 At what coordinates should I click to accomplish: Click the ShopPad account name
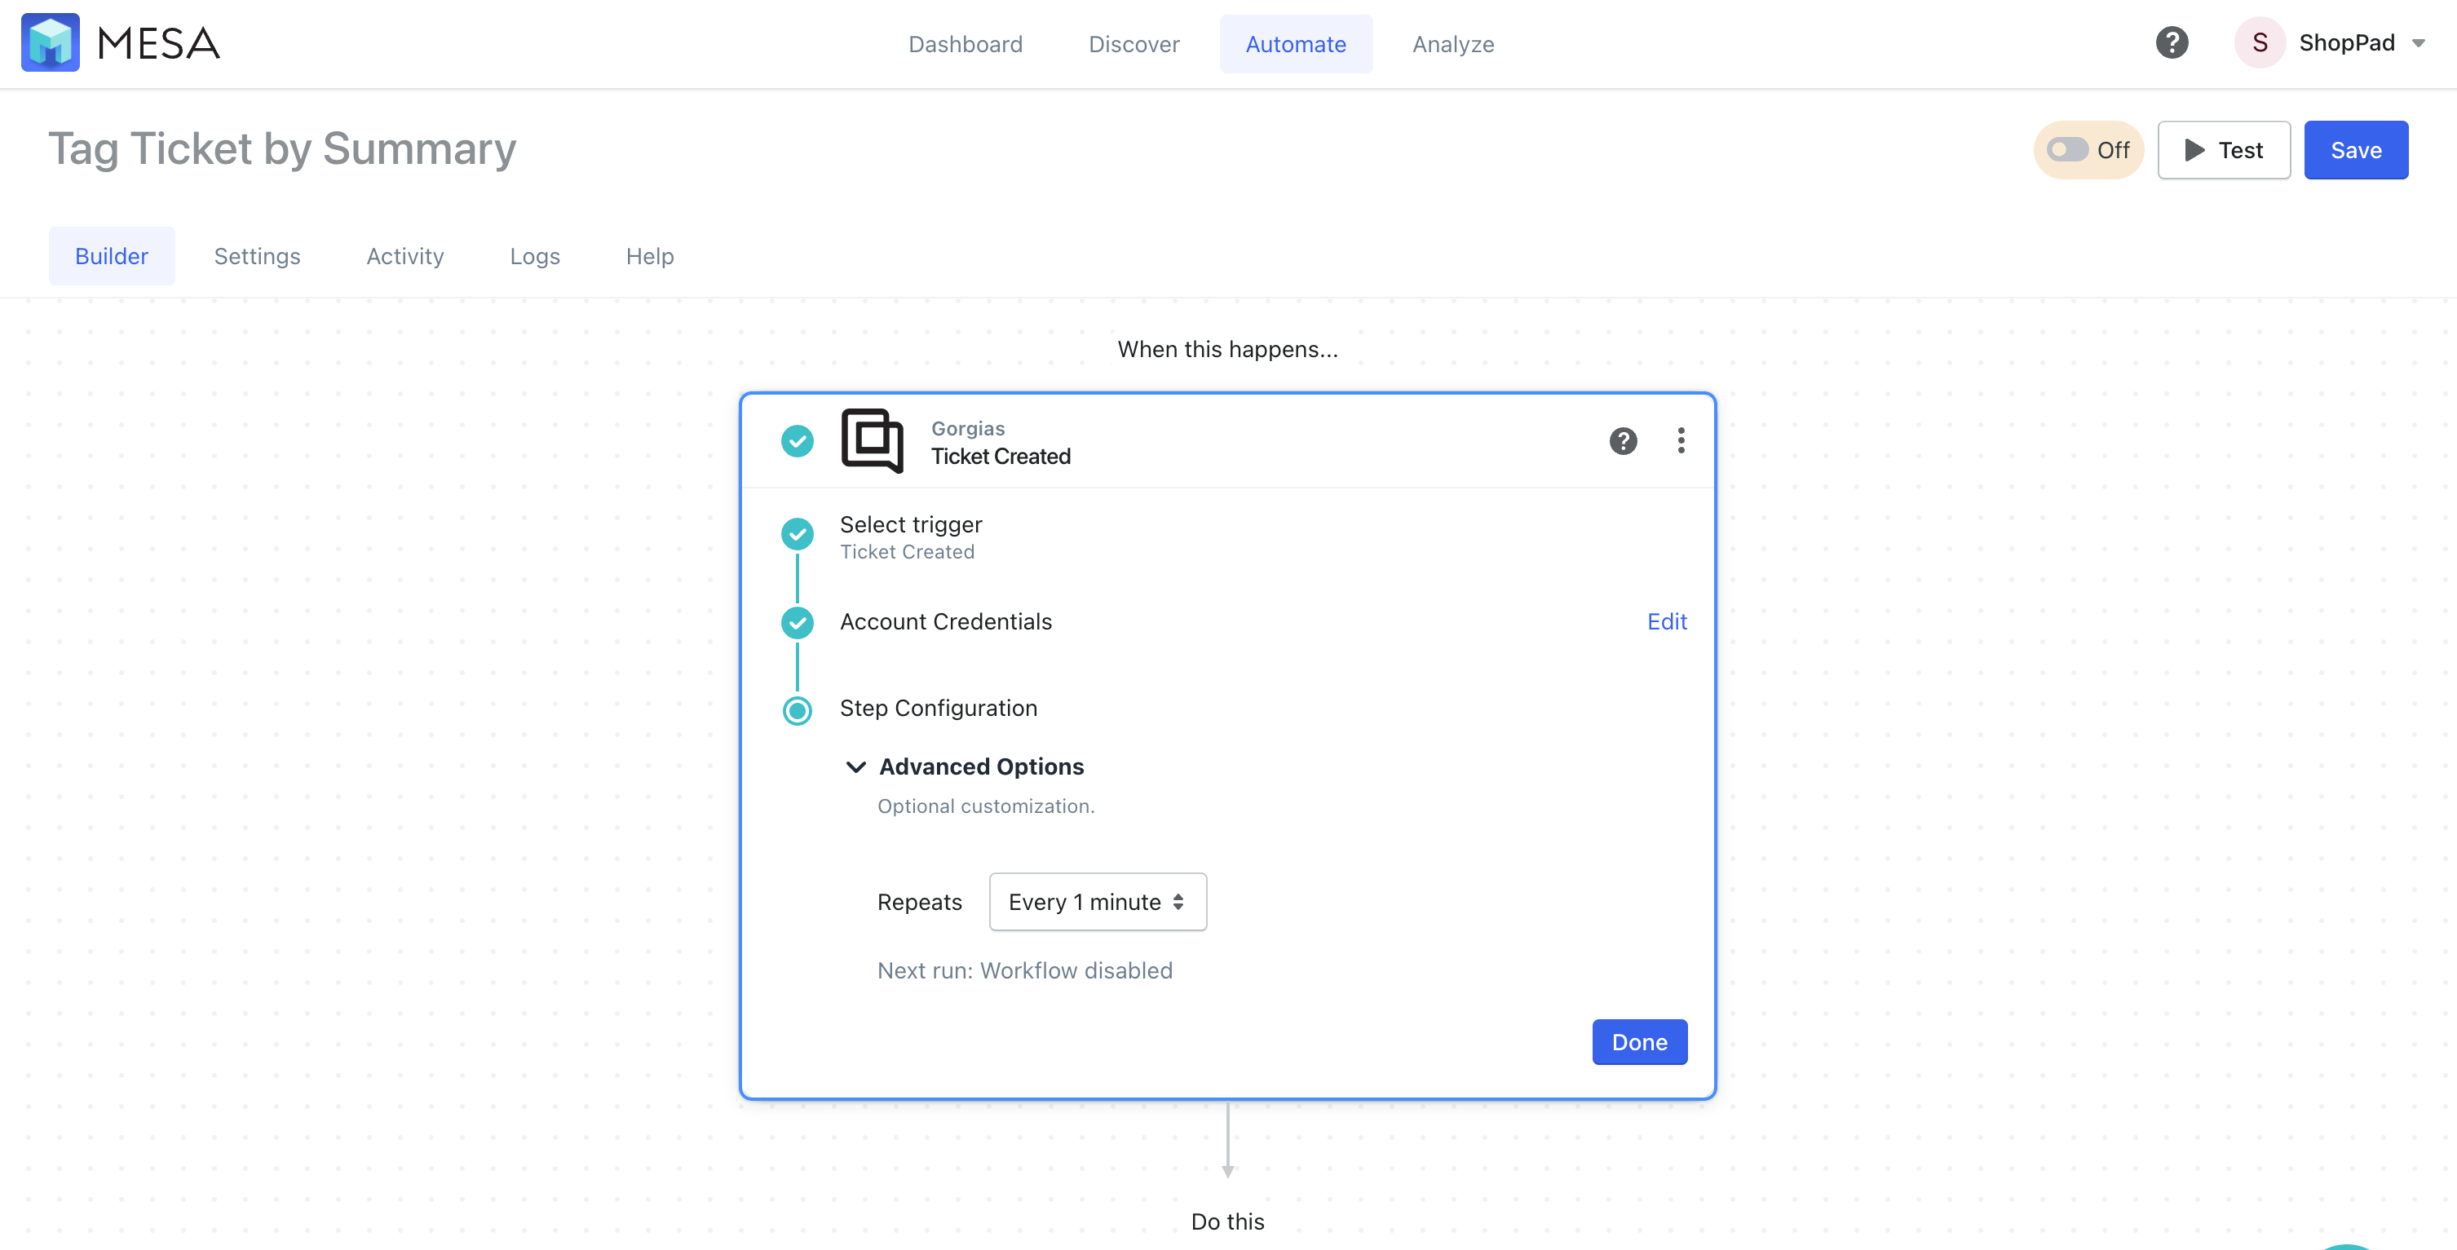click(x=2347, y=43)
